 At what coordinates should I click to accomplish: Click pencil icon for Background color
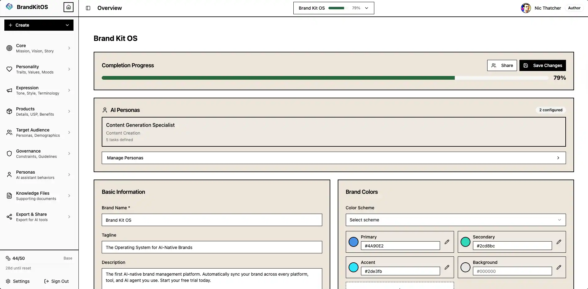tap(559, 267)
